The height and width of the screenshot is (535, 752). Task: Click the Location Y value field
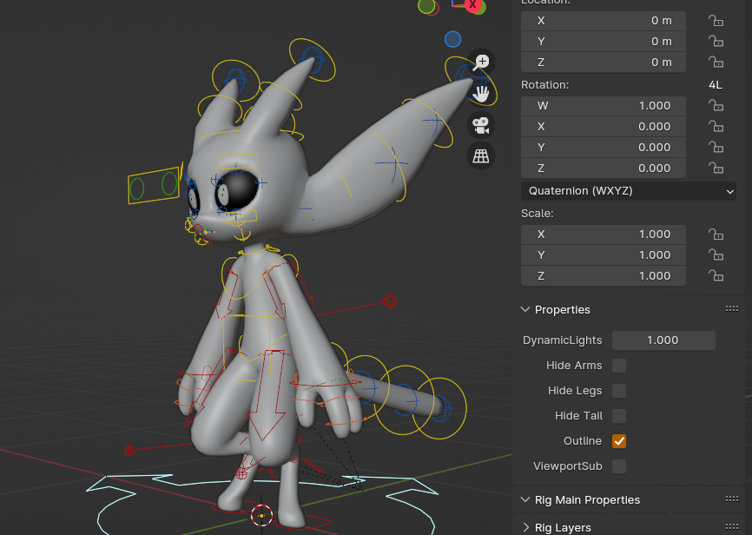604,42
